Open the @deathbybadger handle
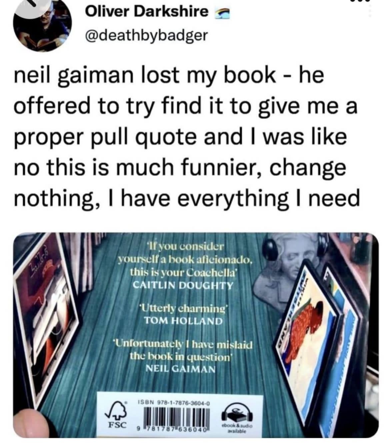This screenshot has width=390, height=444. pos(147,34)
